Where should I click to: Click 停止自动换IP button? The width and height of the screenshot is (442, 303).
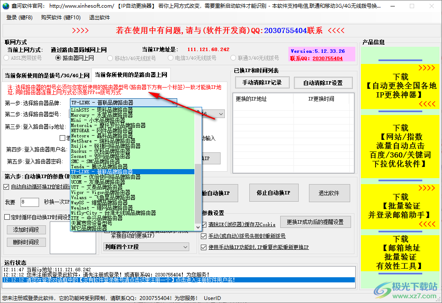pyautogui.click(x=274, y=193)
